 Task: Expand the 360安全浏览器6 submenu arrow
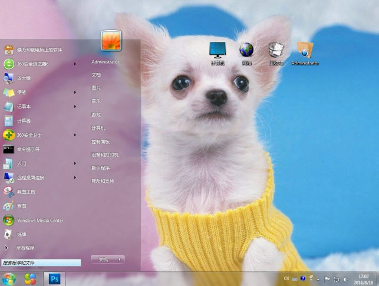click(75, 64)
